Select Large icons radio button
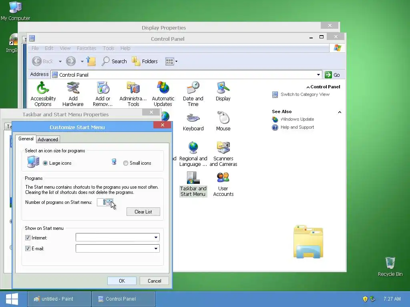 point(45,163)
